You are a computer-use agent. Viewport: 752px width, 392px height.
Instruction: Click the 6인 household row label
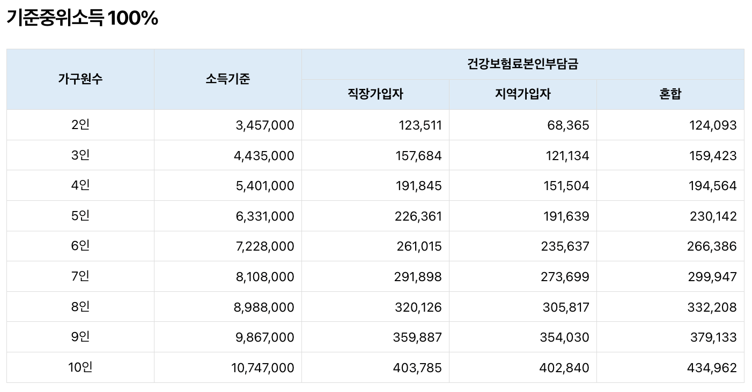(79, 246)
